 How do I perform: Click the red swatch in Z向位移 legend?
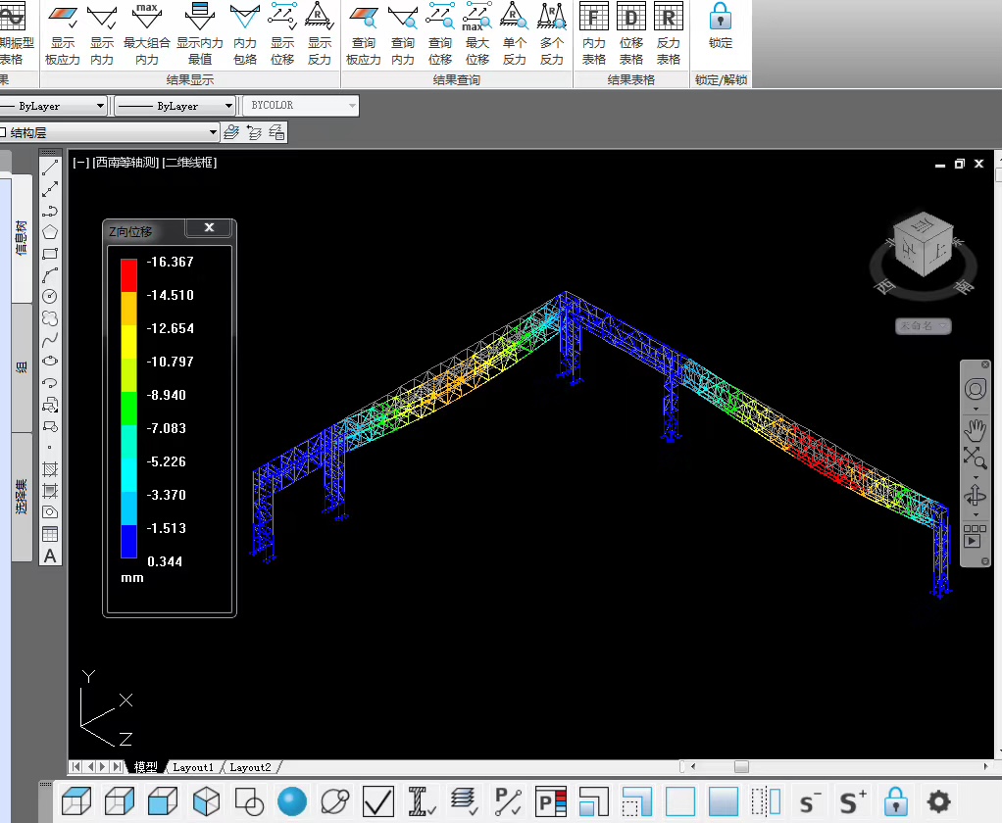click(x=128, y=274)
